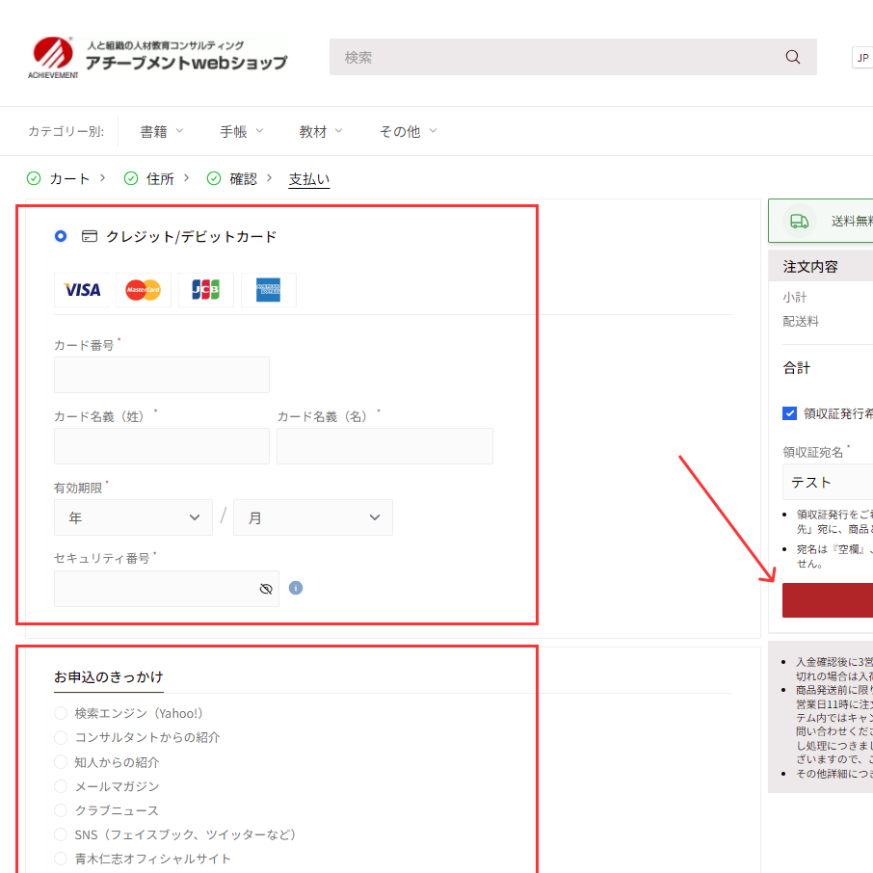Click the お申込のきっかけ heading
Image resolution: width=873 pixels, height=873 pixels.
point(109,677)
